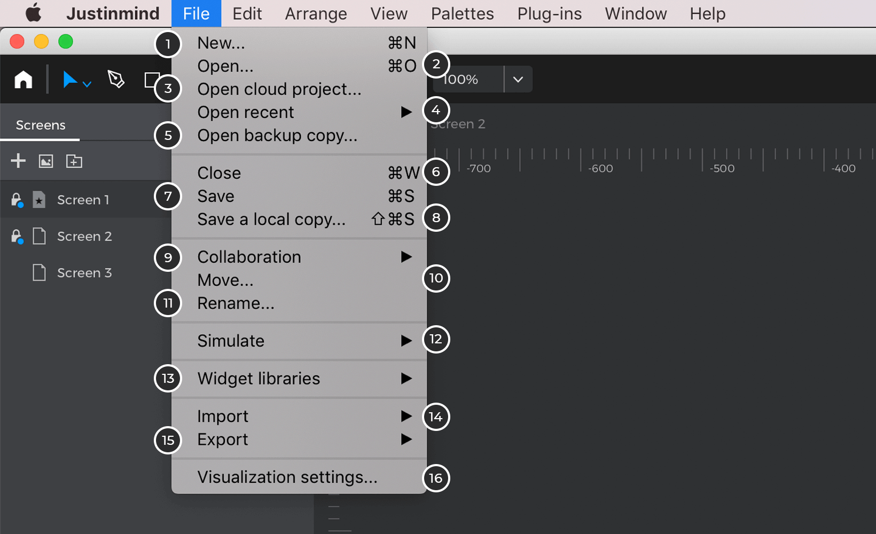The width and height of the screenshot is (876, 534).
Task: Select Open cloud project...
Action: pyautogui.click(x=299, y=89)
